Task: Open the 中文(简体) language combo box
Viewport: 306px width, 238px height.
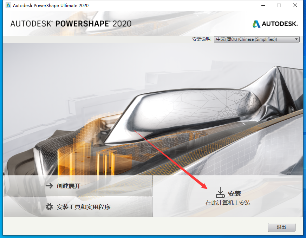Action: coord(253,39)
